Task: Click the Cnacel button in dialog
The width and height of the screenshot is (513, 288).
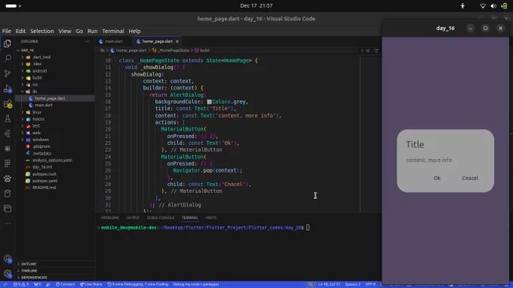Action: [x=470, y=178]
